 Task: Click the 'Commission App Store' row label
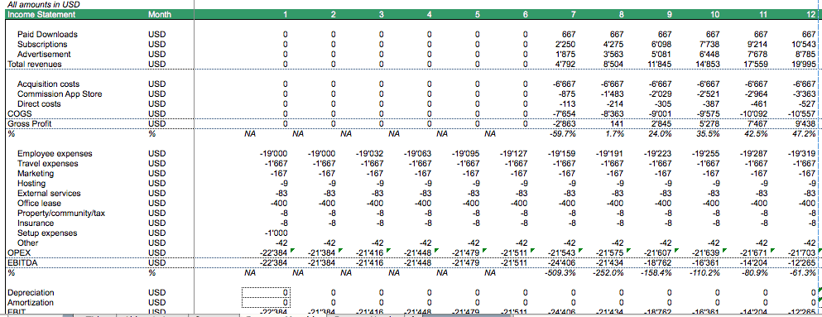(x=60, y=94)
